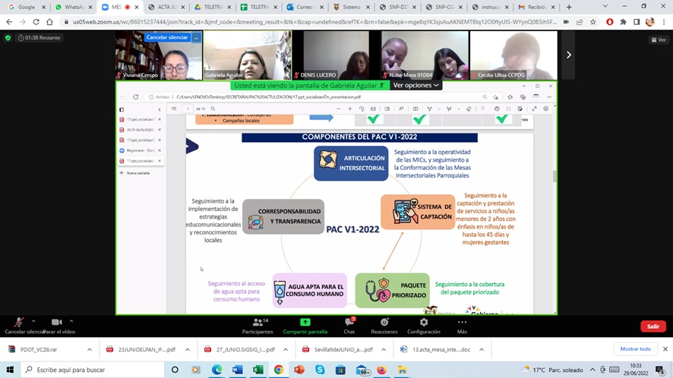
Task: Switch to the Correo browser tab
Action: [x=304, y=7]
